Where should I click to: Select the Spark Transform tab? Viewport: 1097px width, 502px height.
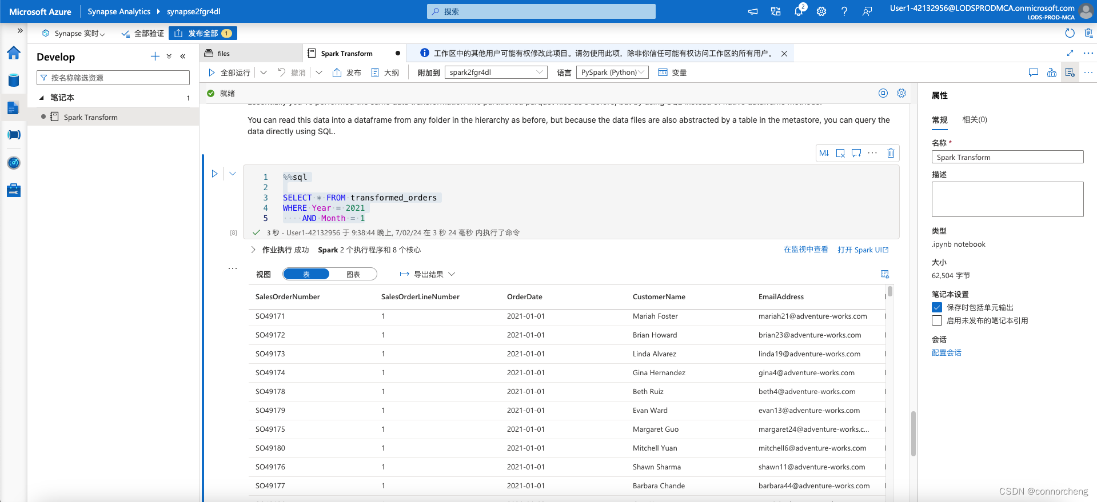[x=354, y=53]
